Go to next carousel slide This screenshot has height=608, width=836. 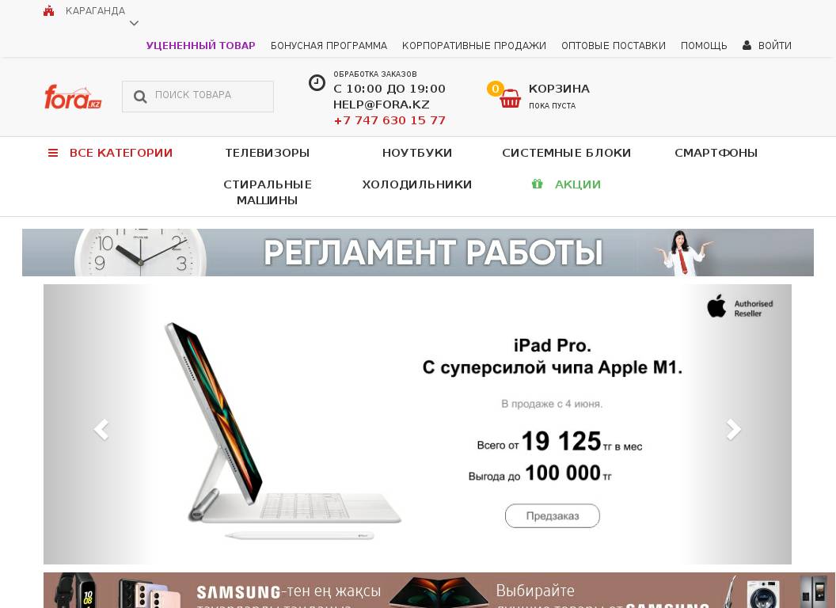pos(734,429)
